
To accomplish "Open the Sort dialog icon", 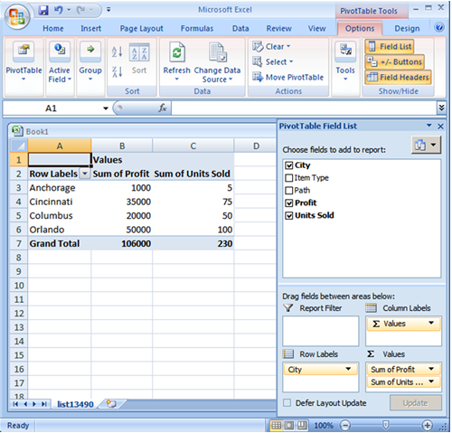I will [x=139, y=52].
